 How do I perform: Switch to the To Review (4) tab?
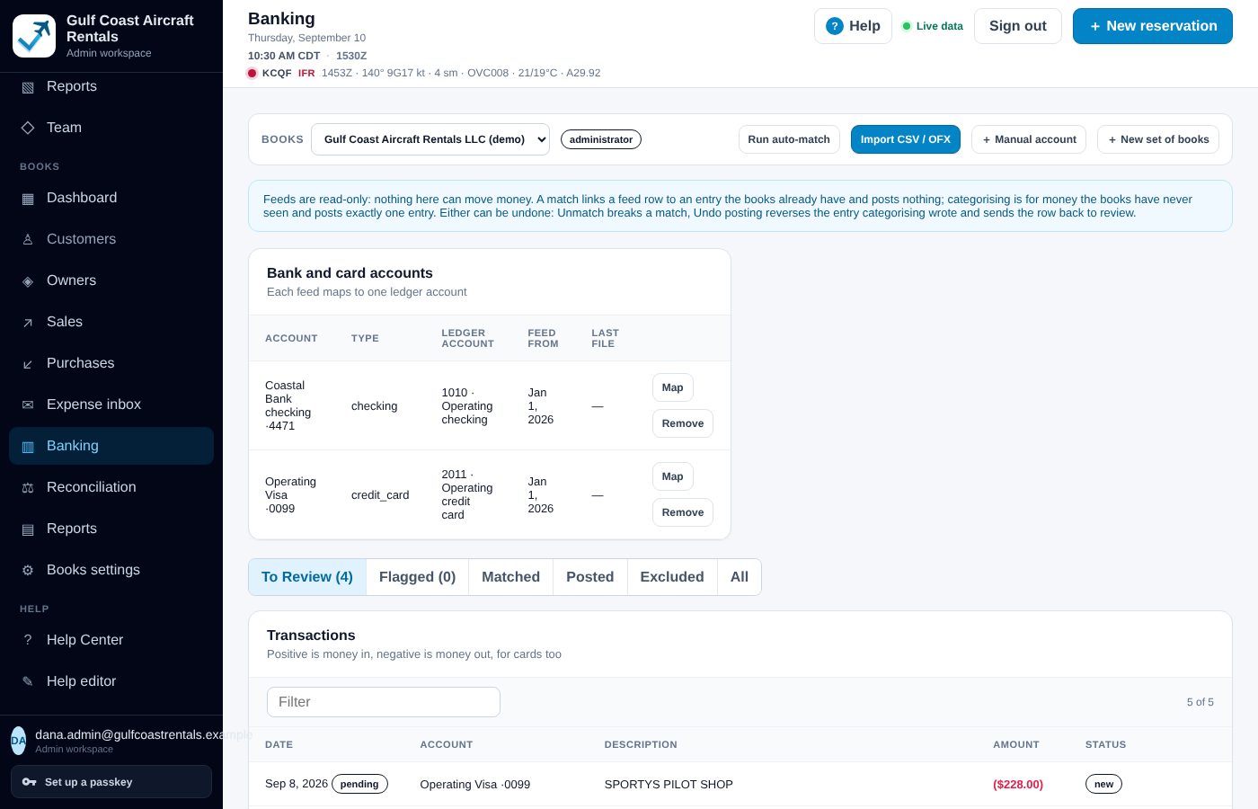click(307, 577)
